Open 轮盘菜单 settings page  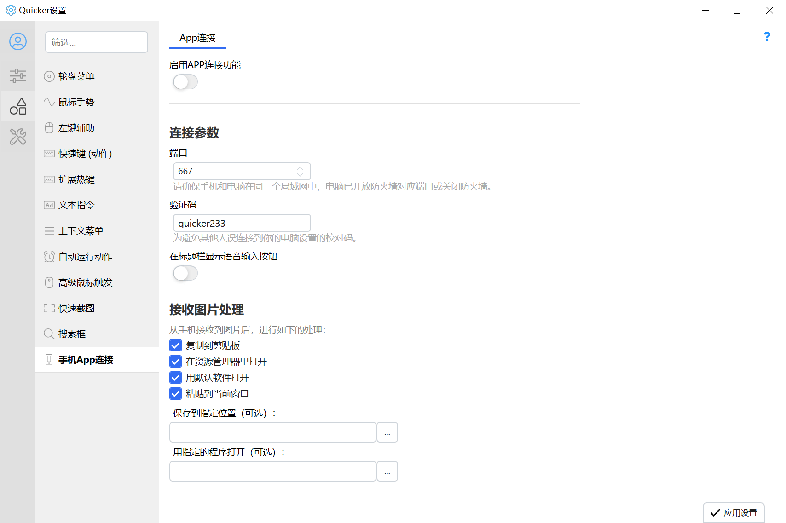(x=97, y=76)
